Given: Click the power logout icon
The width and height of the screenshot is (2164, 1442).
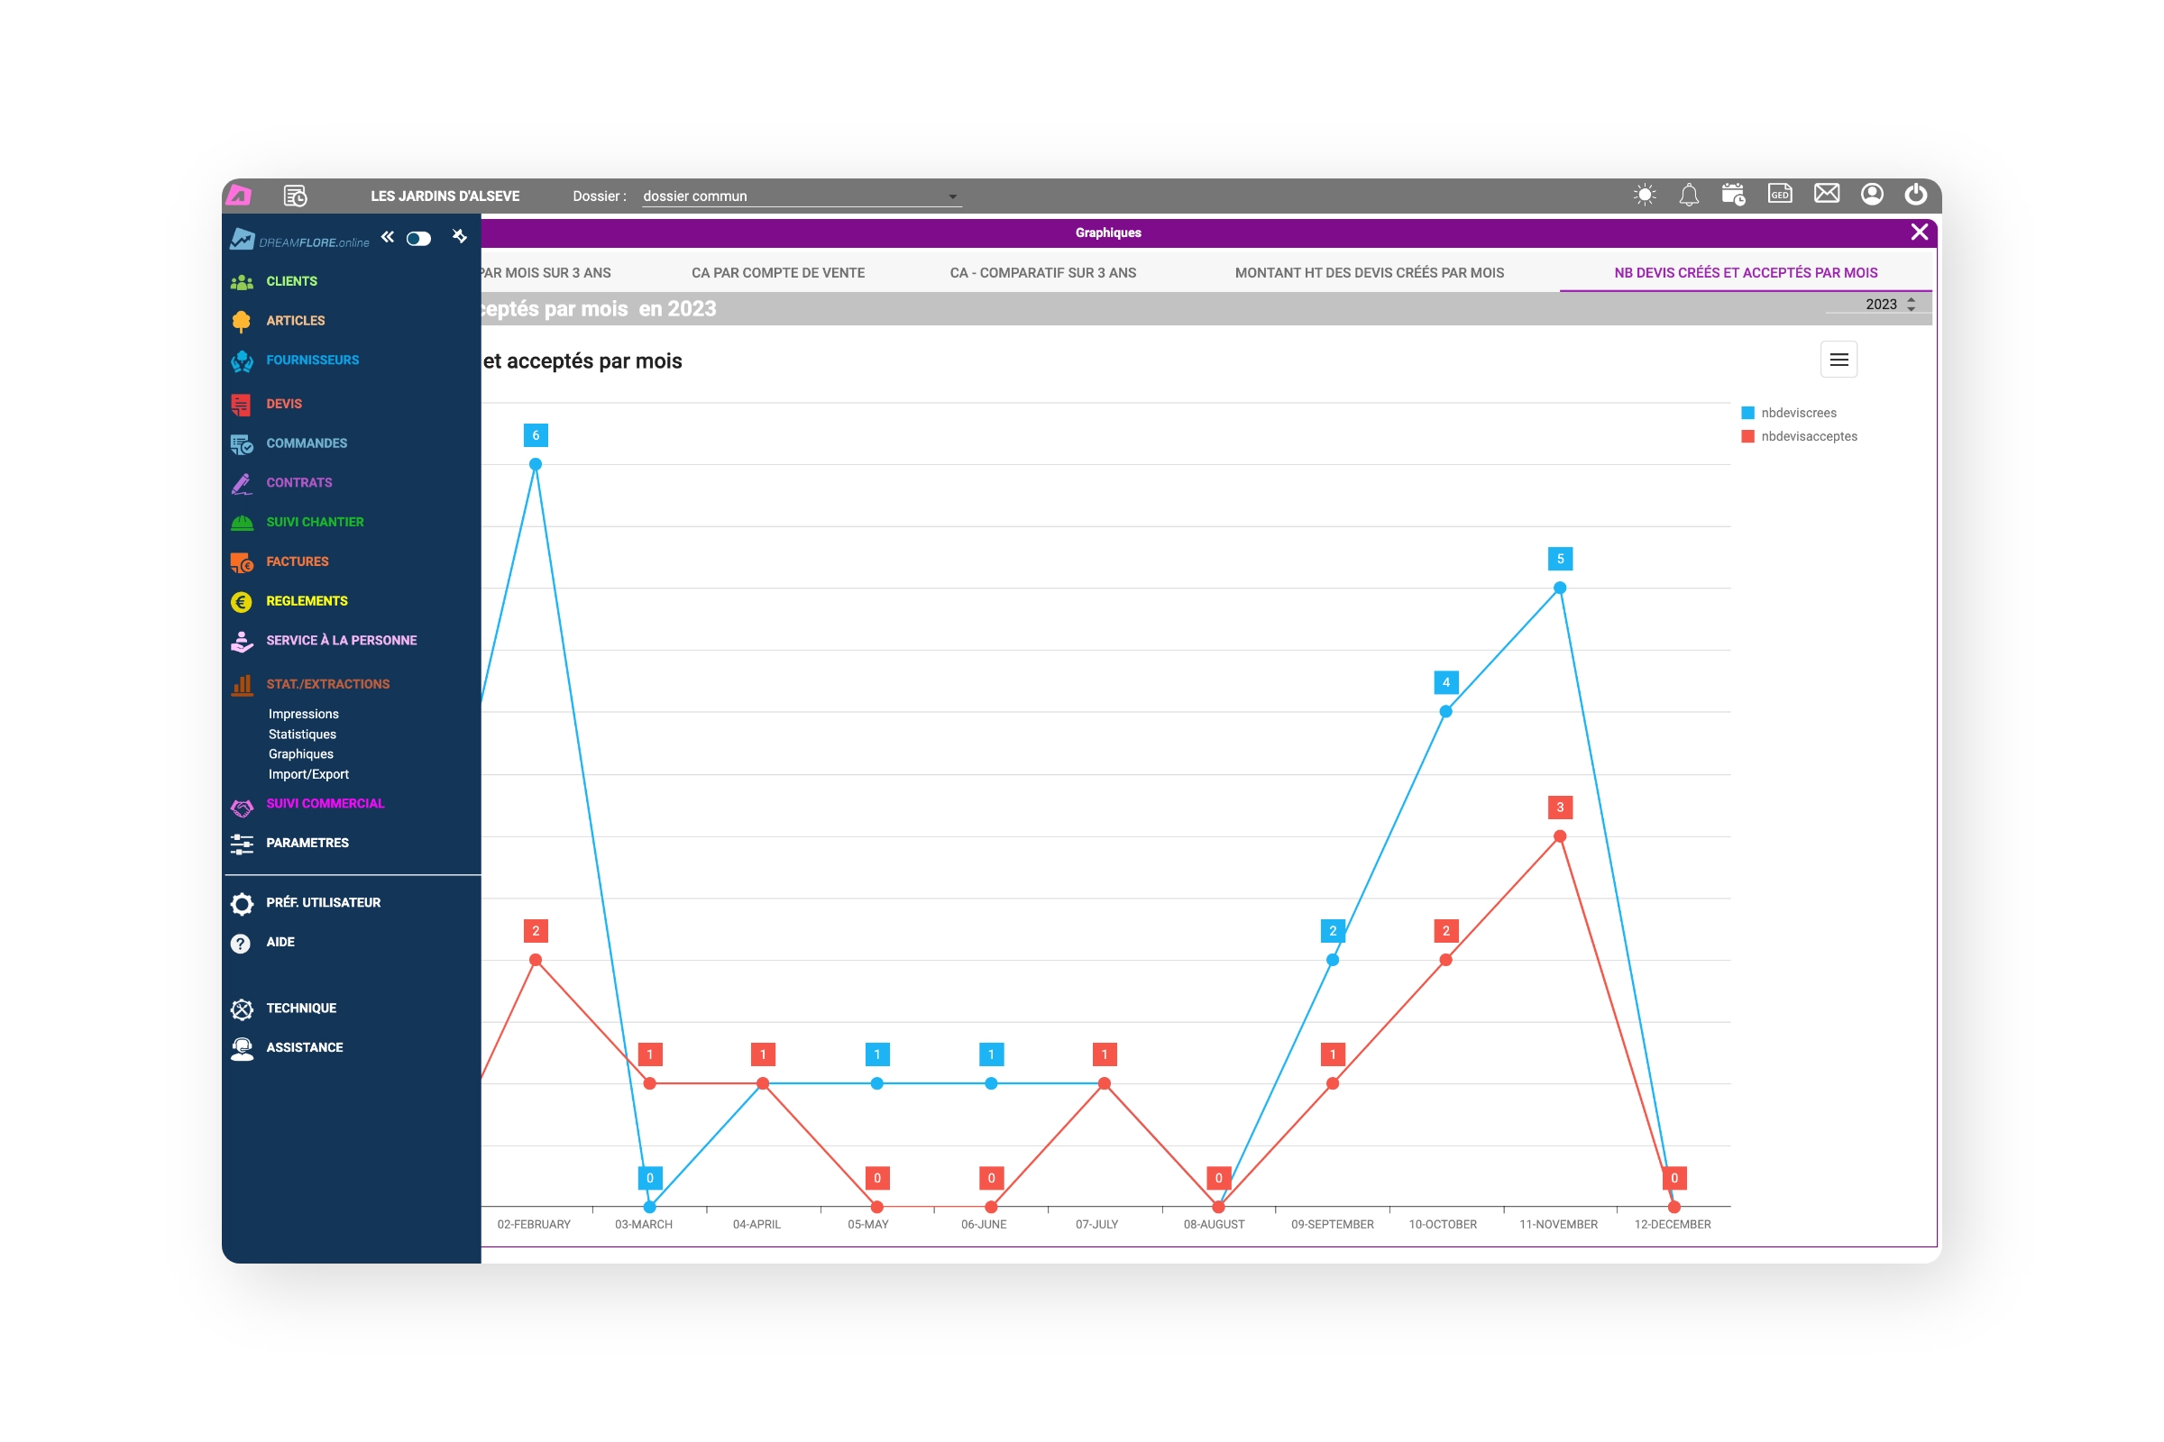Looking at the screenshot, I should 1915,194.
